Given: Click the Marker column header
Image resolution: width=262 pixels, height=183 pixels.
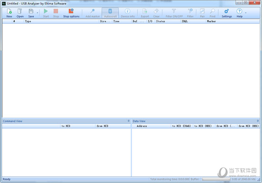Looking at the screenshot, I should pos(232,21).
